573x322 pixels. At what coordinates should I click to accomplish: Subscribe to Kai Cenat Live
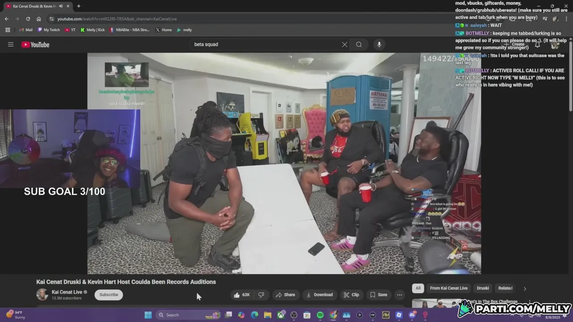[109, 295]
